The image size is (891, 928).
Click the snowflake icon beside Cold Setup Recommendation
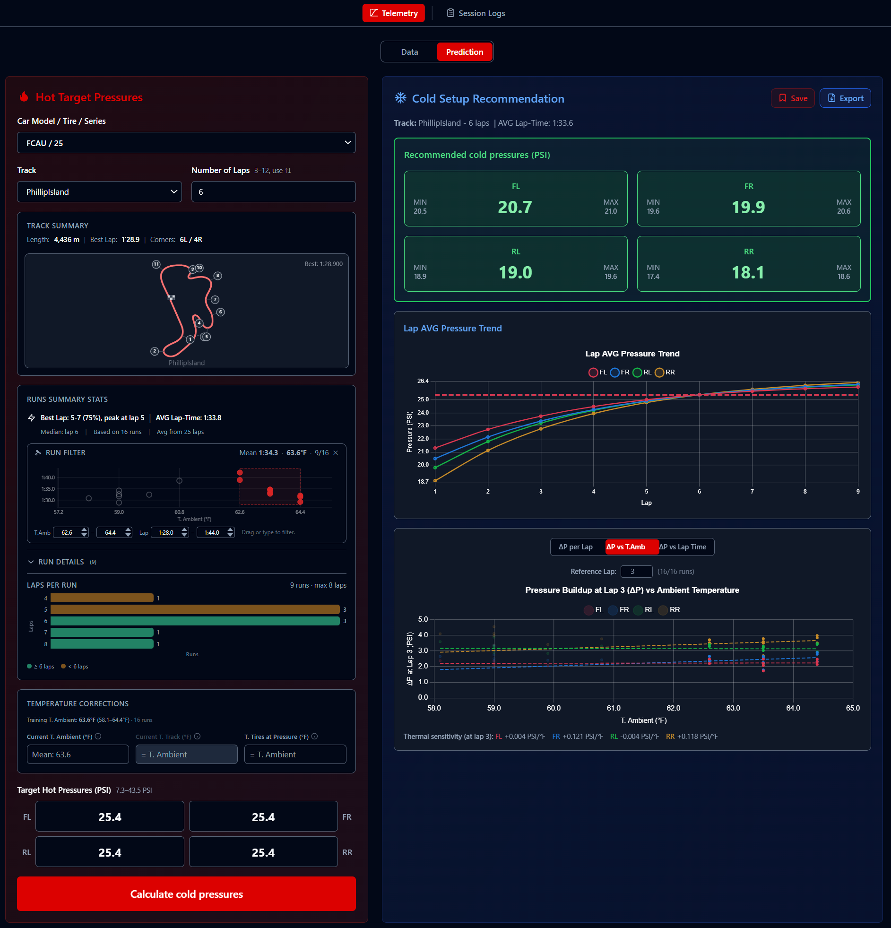coord(400,98)
